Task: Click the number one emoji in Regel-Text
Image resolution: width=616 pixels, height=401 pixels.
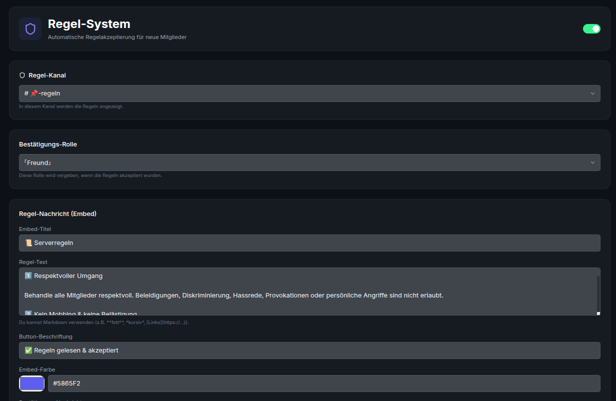Action: coord(28,276)
